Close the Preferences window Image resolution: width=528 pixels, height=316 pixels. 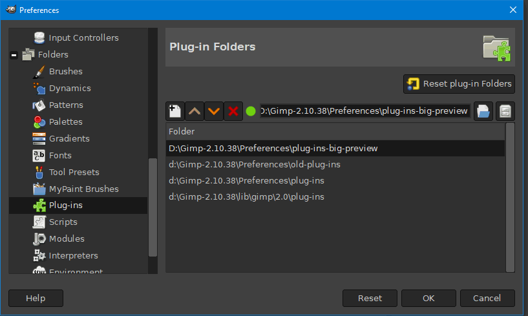(513, 10)
